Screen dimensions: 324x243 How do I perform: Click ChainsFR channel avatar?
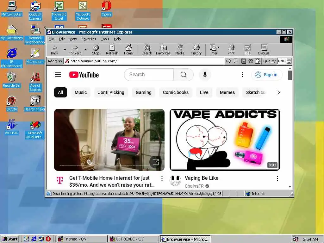(175, 180)
